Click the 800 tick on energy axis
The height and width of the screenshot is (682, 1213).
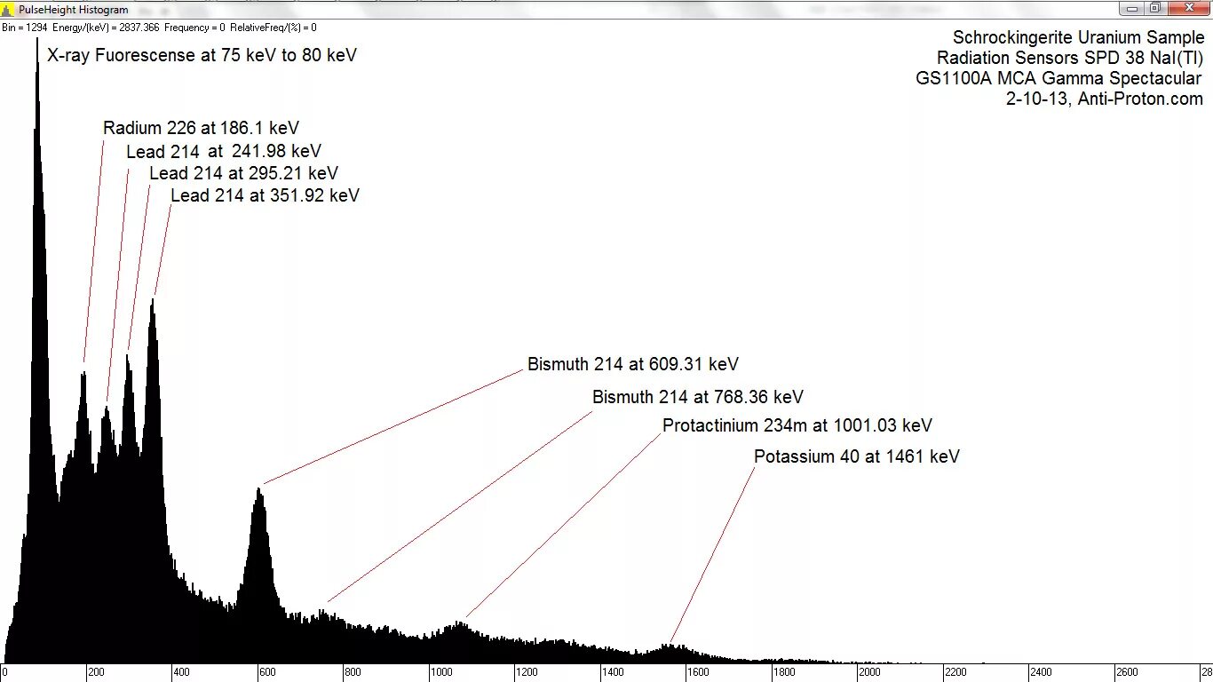(x=353, y=672)
